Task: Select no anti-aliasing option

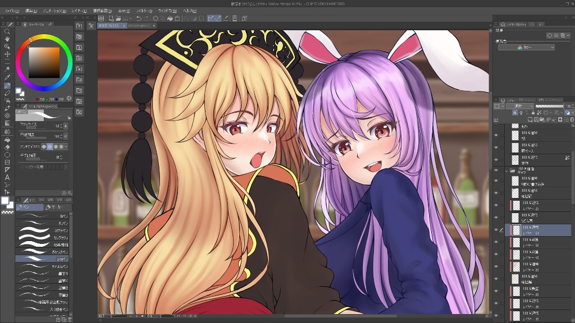Action: tap(44, 147)
